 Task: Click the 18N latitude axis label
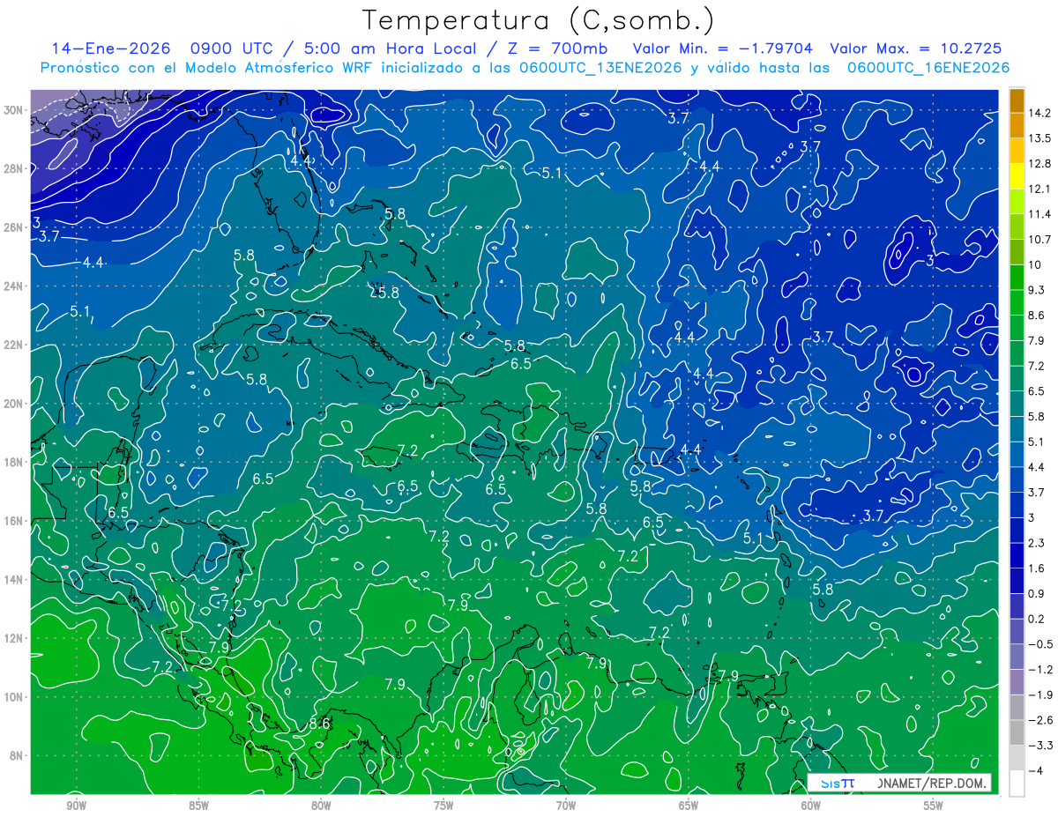click(x=15, y=462)
